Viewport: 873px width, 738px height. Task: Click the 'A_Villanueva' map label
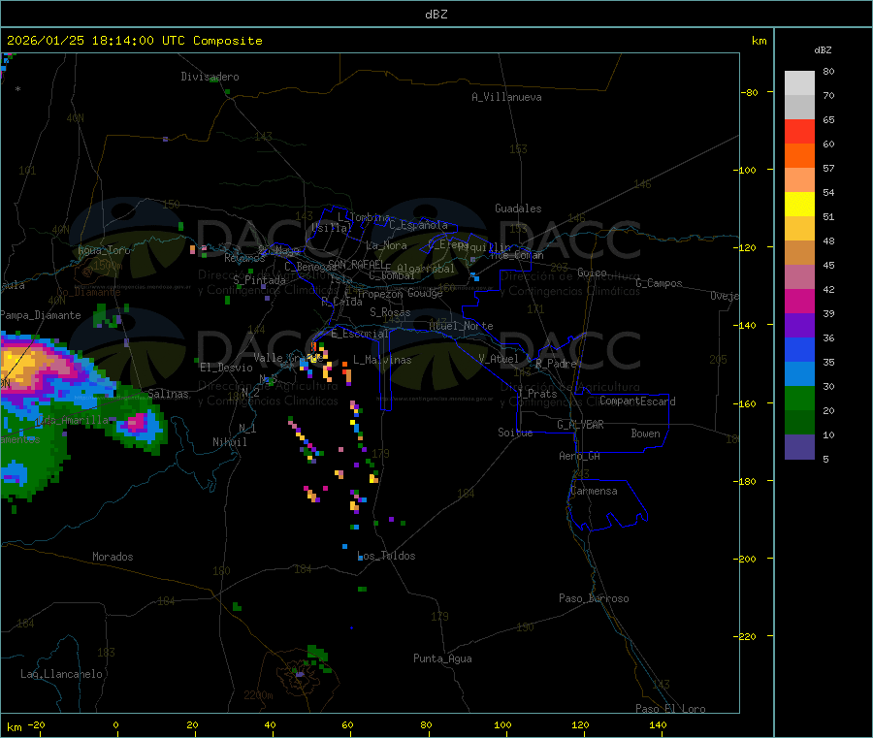tap(506, 97)
